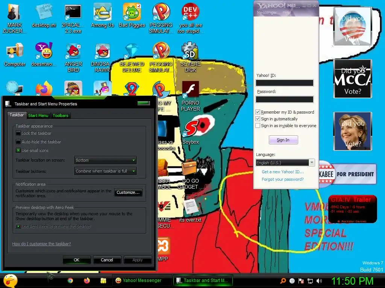
Task: Open the SEVERE DICK desktop icon
Action: (x=190, y=57)
